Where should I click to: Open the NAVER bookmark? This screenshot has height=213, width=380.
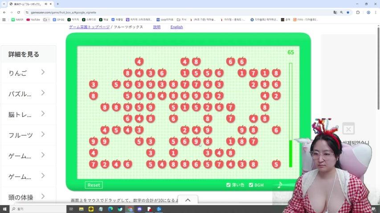click(17, 20)
